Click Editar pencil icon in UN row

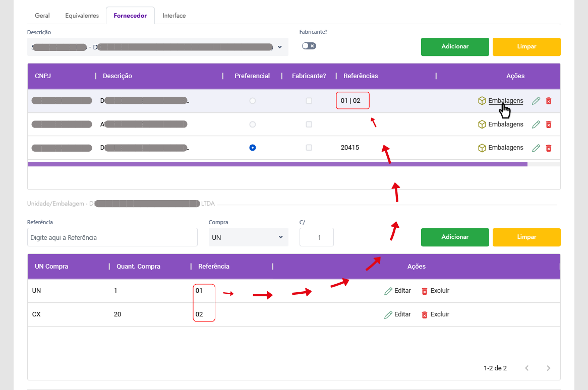point(388,291)
